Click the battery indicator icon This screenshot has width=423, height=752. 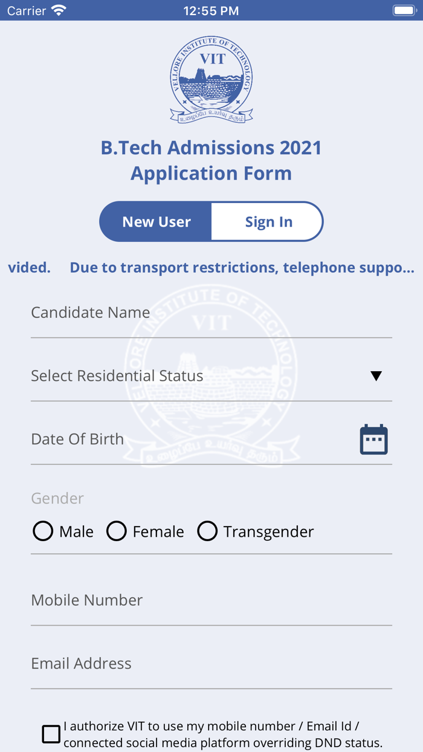click(x=404, y=10)
